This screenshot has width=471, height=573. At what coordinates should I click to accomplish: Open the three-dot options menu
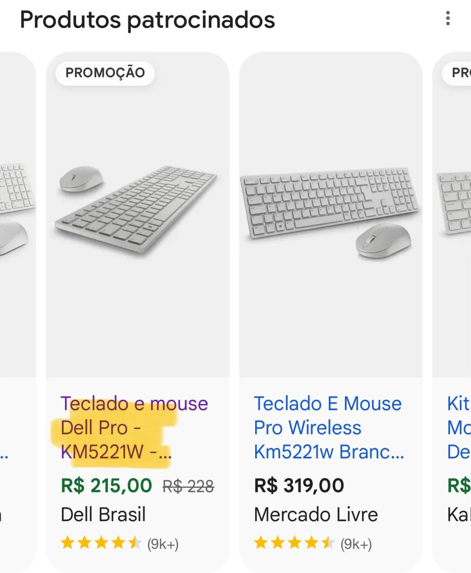[448, 19]
